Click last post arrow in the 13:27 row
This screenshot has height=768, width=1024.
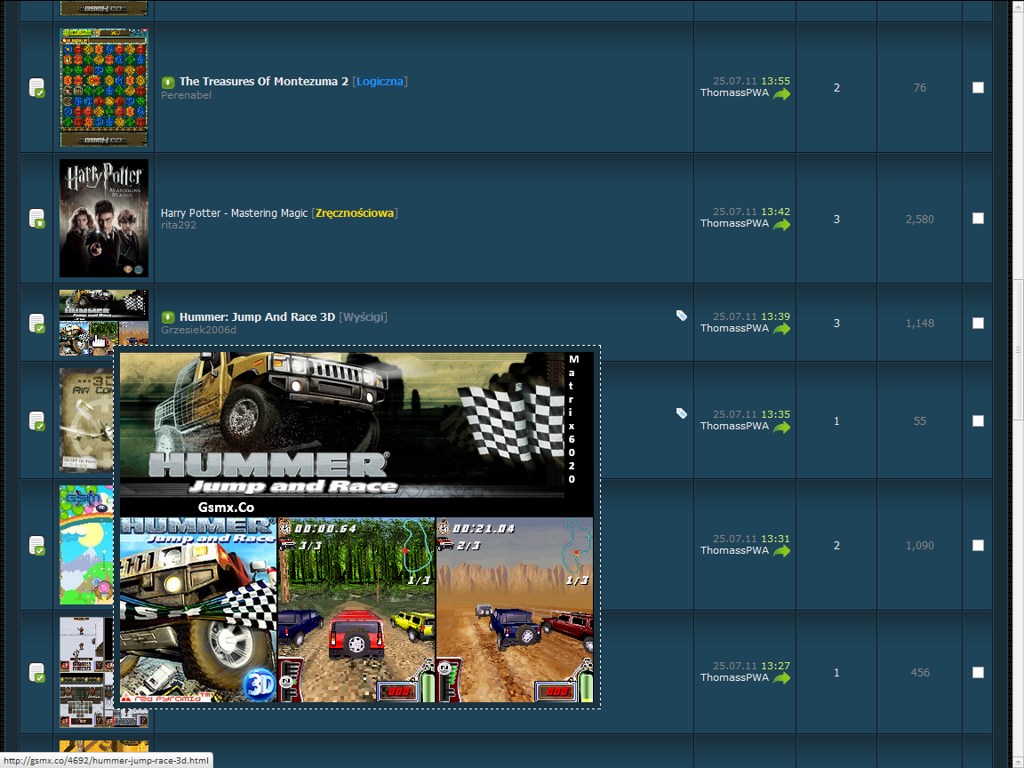coord(781,678)
